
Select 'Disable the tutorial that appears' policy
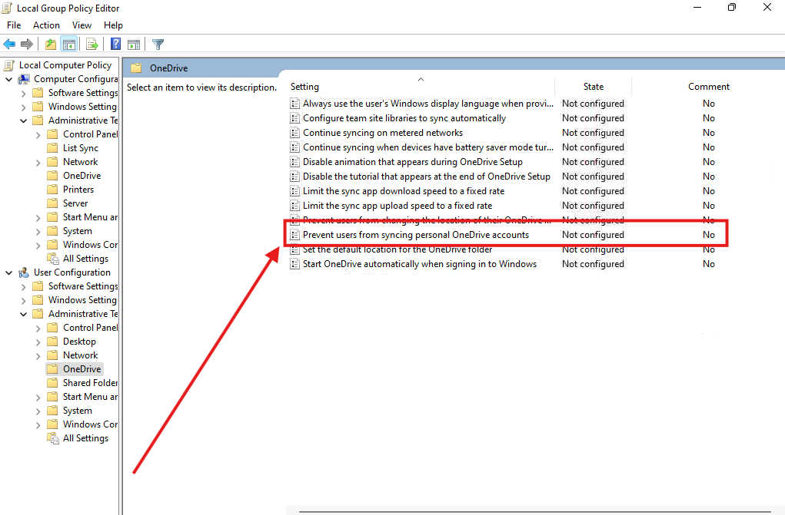[x=427, y=176]
